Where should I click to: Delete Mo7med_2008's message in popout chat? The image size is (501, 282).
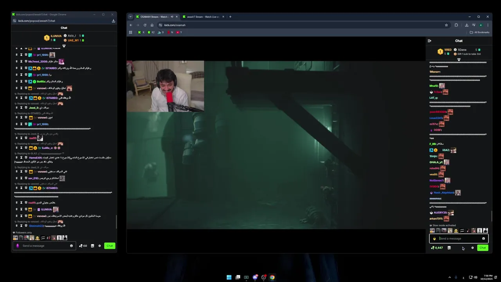pyautogui.click(x=16, y=61)
